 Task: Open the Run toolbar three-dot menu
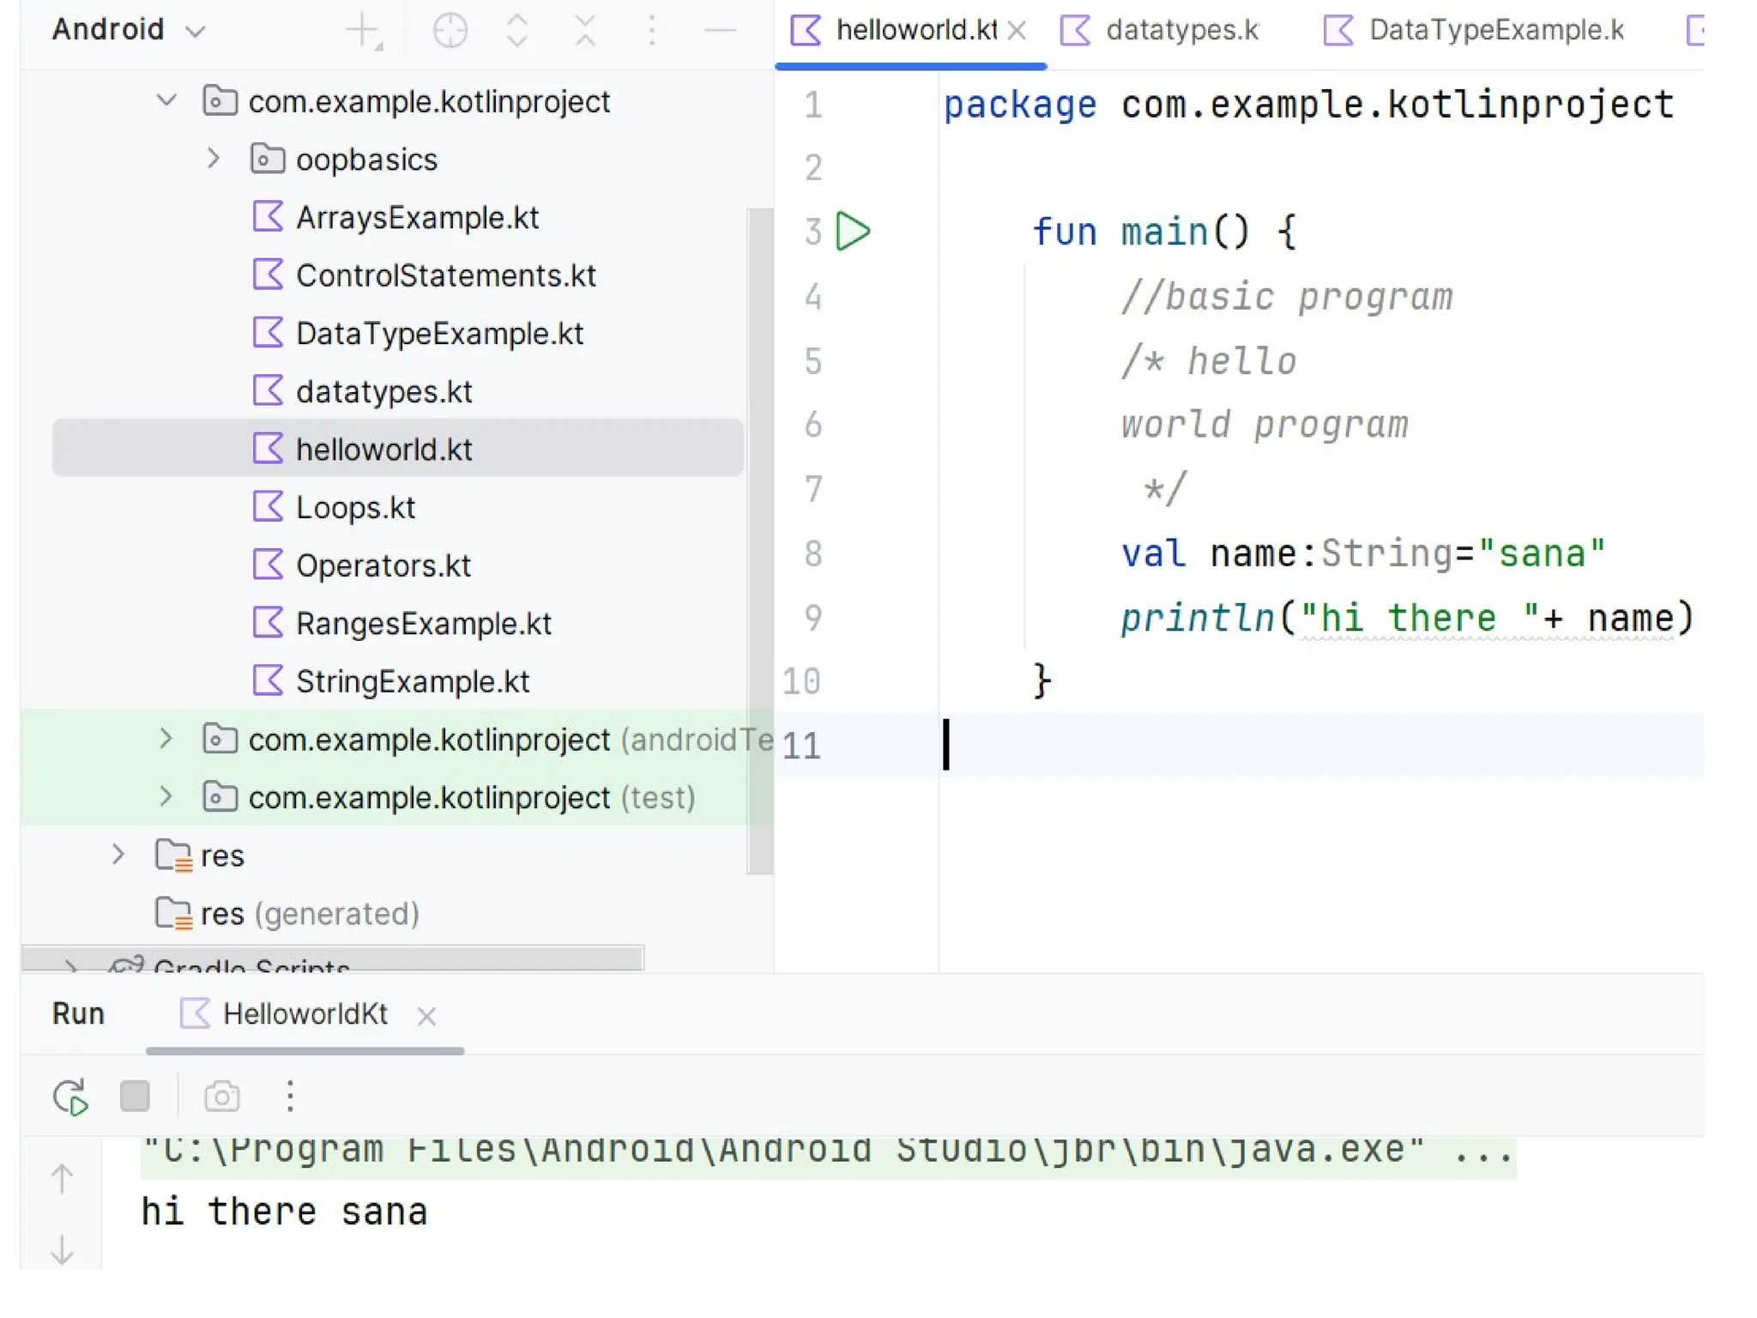click(x=290, y=1097)
